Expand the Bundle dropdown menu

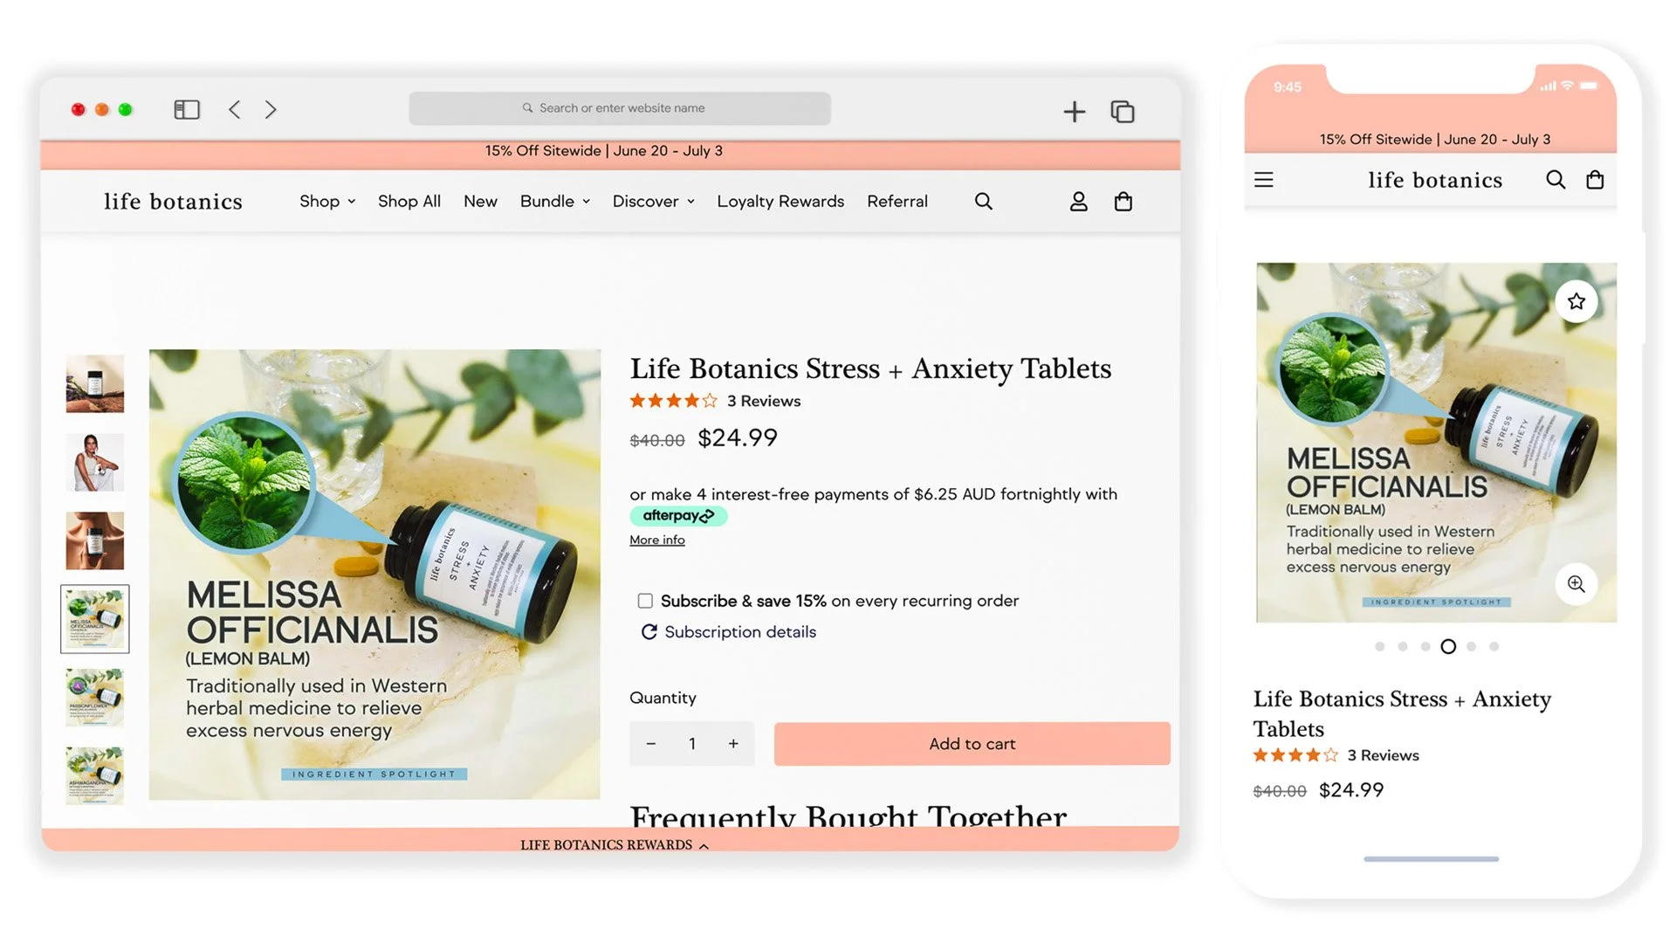(x=555, y=202)
